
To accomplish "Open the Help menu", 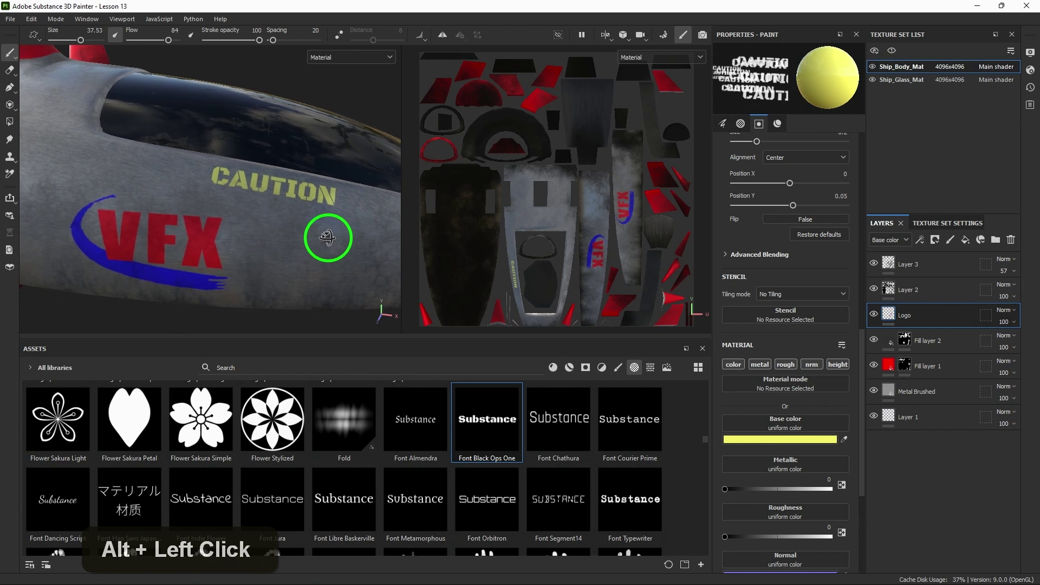I will 220,18.
